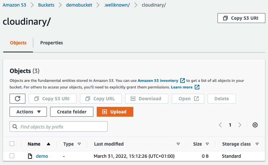268x165 pixels.
Task: Click the Name column header
Action: point(34,144)
